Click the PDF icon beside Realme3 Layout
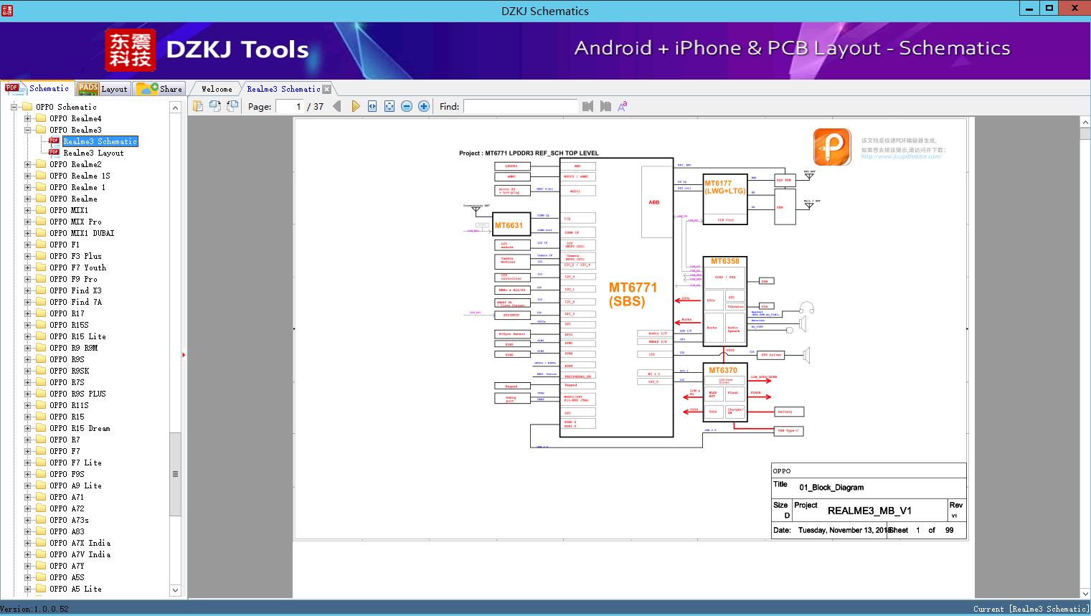This screenshot has width=1091, height=616. [55, 153]
